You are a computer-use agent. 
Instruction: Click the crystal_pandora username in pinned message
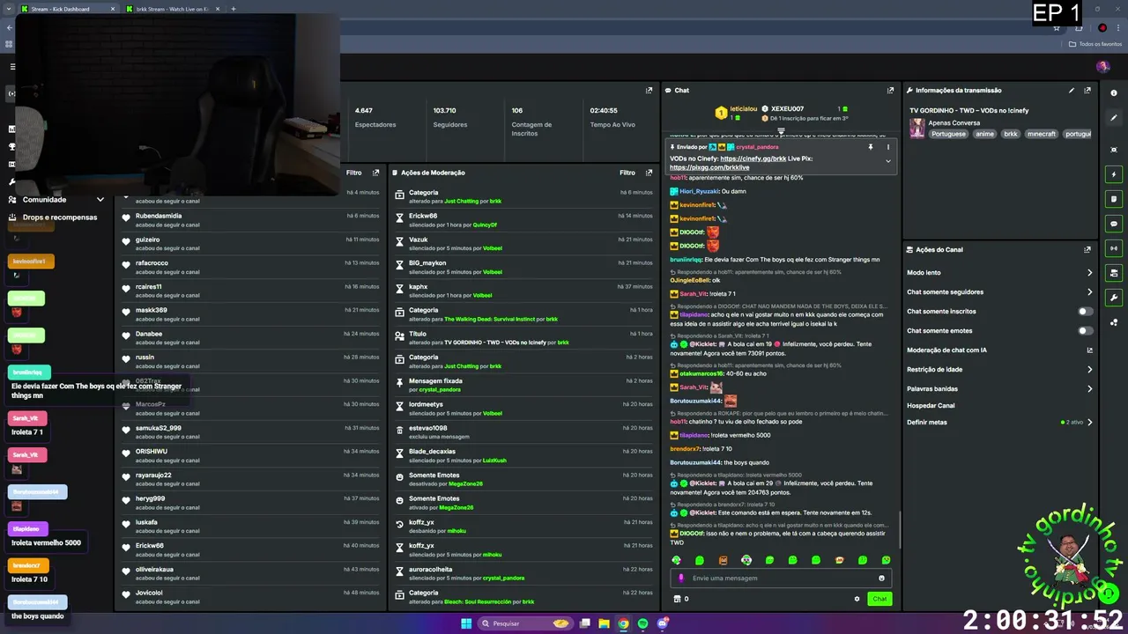(757, 147)
